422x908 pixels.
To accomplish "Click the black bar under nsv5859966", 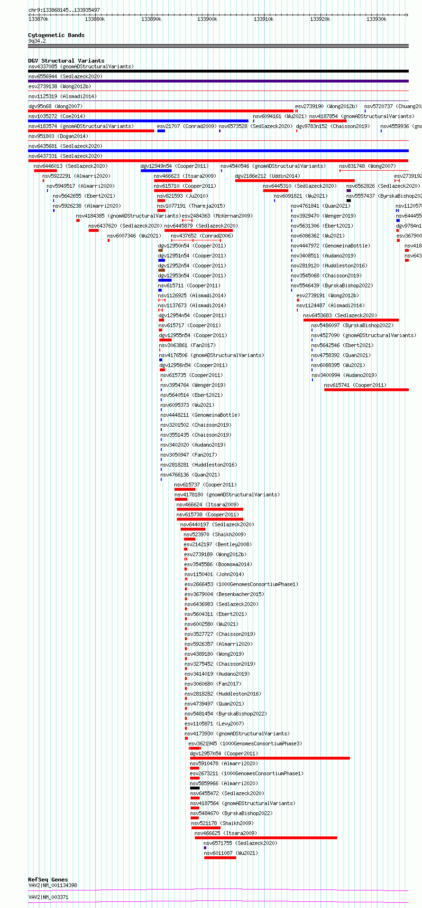I will point(195,788).
